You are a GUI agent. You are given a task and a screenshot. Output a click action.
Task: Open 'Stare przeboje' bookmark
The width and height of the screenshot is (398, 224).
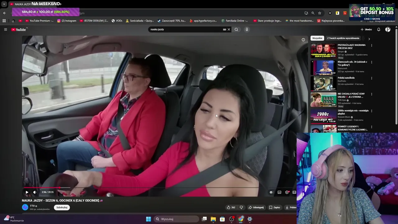click(x=267, y=21)
